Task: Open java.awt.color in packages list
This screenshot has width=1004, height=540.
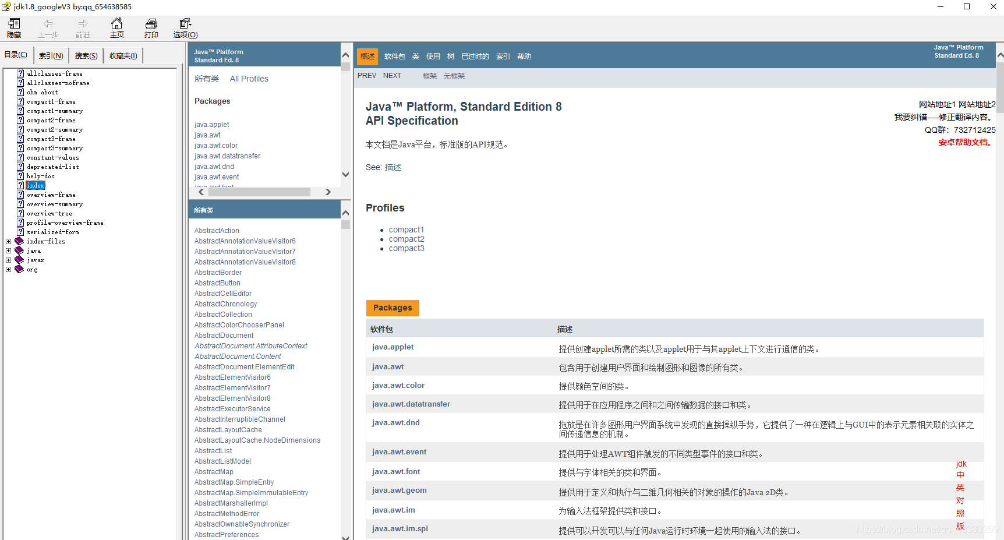Action: pos(216,146)
